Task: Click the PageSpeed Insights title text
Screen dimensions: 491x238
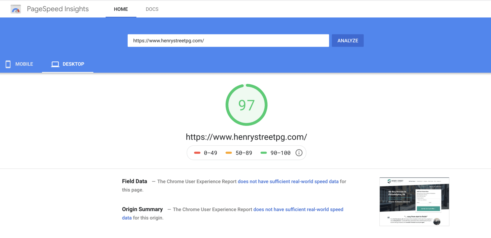Action: 58,9
